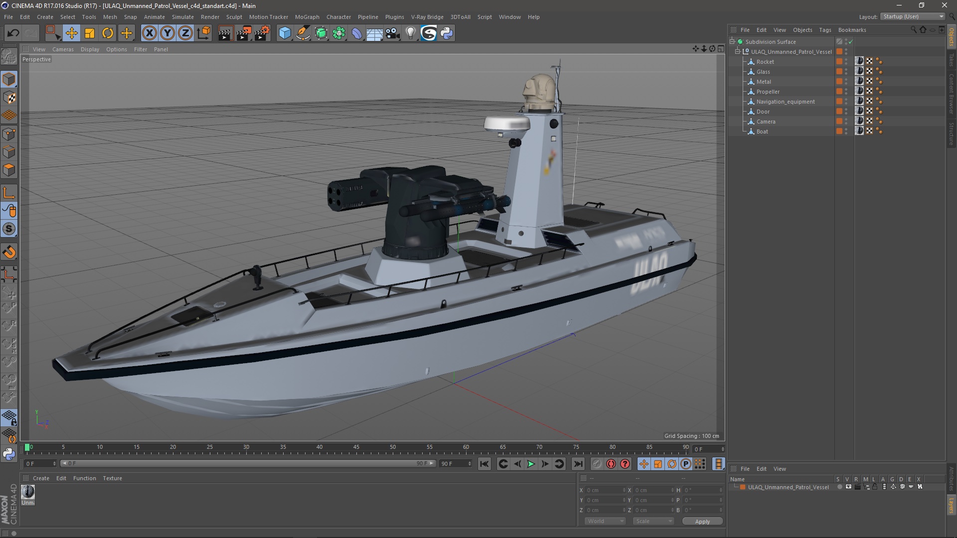957x538 pixels.
Task: Open Material Manager Texture menu
Action: [112, 478]
